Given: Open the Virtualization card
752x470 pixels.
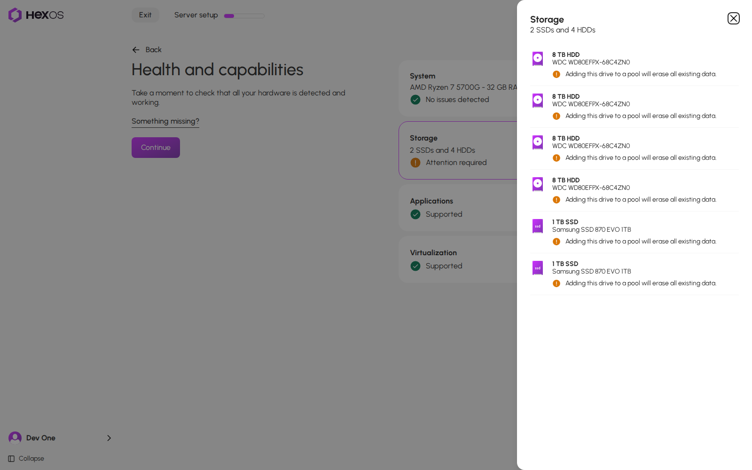Looking at the screenshot, I should (x=458, y=259).
